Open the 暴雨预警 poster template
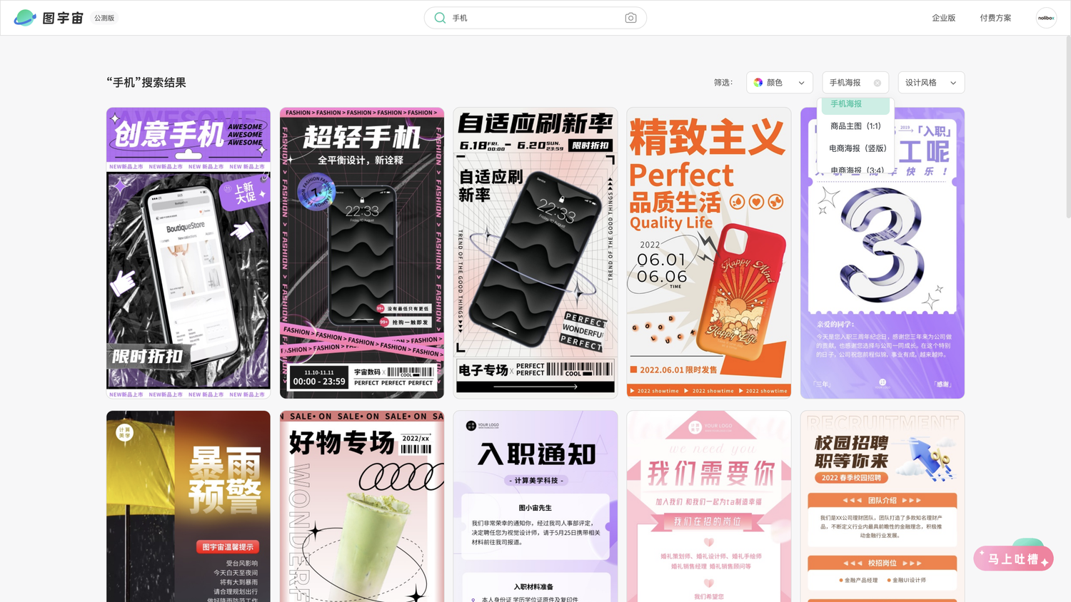The height and width of the screenshot is (602, 1071). click(188, 506)
